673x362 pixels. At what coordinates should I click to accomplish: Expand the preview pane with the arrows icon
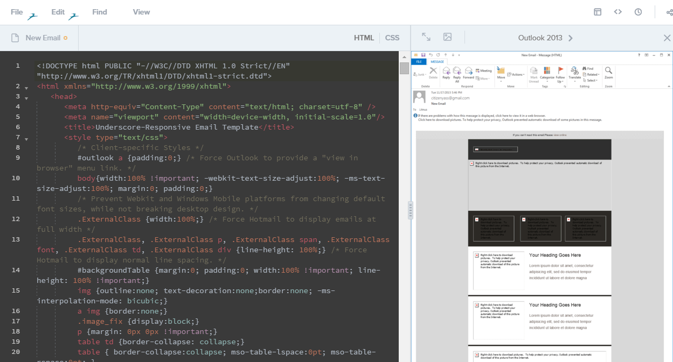426,37
